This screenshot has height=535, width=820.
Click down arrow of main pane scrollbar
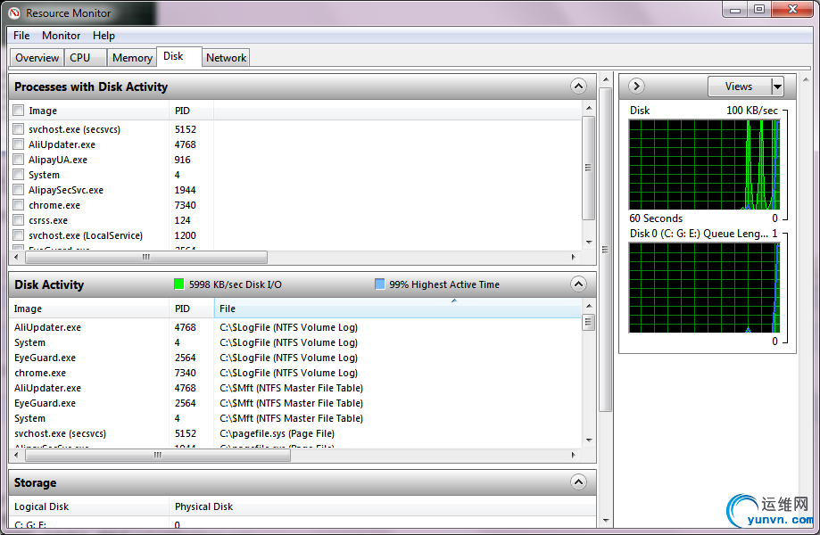click(606, 521)
